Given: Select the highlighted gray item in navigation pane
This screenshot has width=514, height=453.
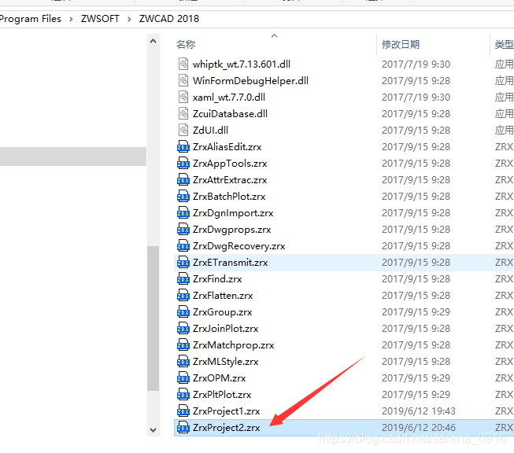Looking at the screenshot, I should 73,157.
